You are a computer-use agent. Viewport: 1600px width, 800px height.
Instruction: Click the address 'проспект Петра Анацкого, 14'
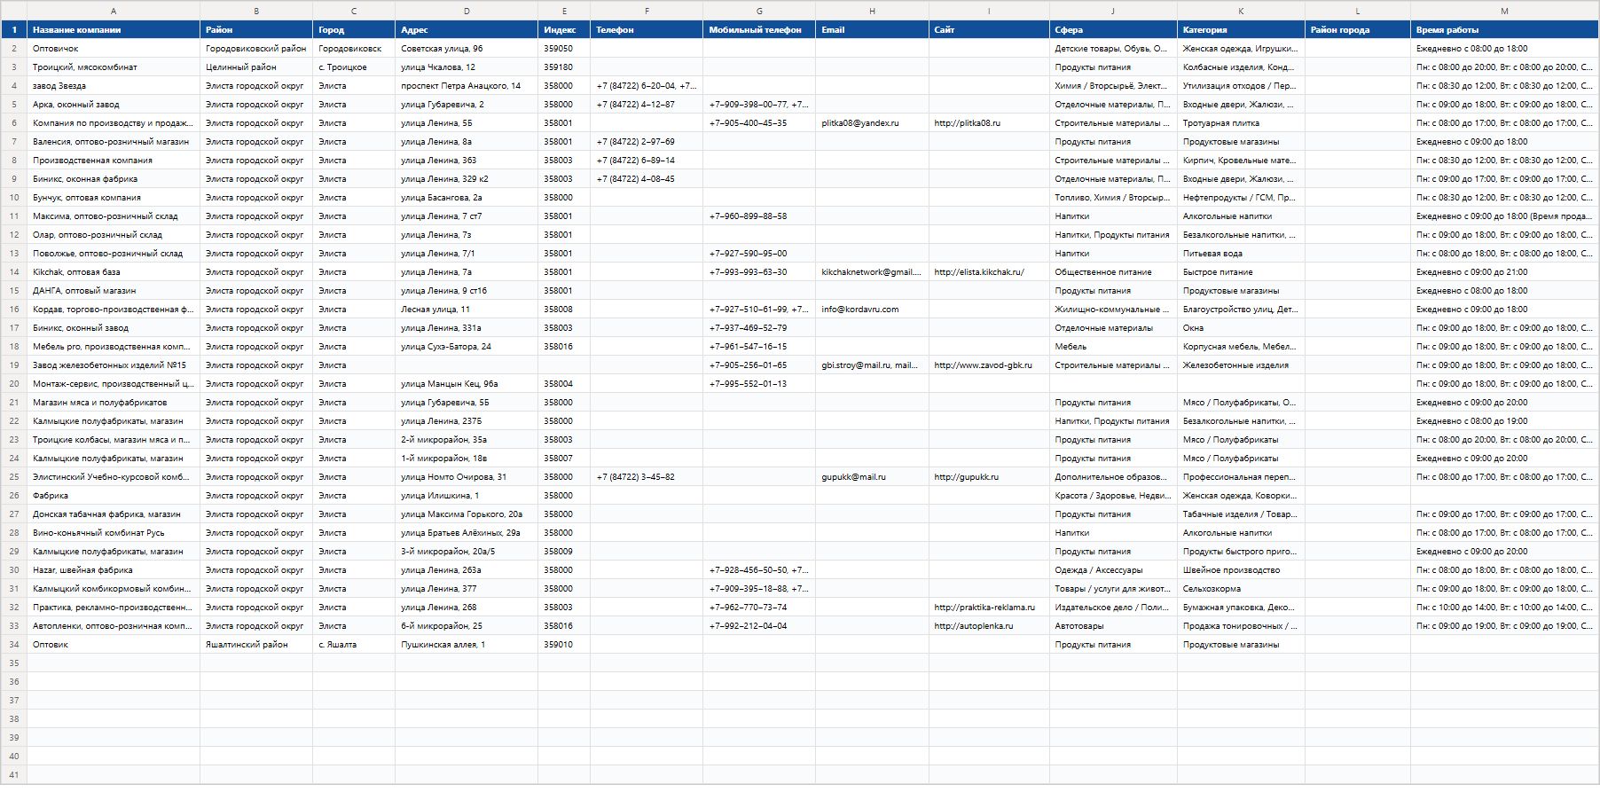pyautogui.click(x=467, y=86)
